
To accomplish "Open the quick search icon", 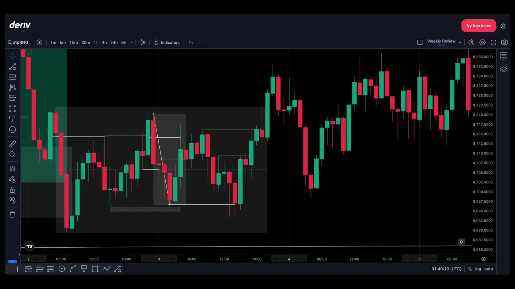I will [471, 42].
